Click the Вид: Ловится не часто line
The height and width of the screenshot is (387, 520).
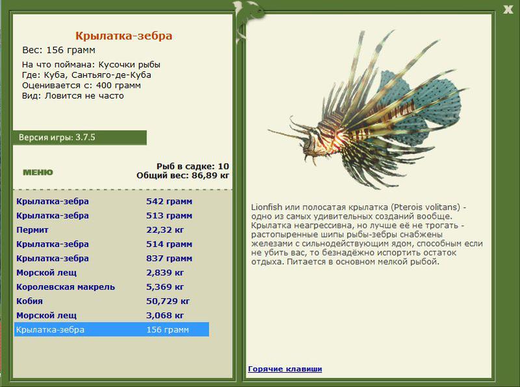pyautogui.click(x=73, y=95)
